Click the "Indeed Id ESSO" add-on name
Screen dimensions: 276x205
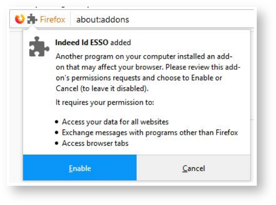[82, 42]
